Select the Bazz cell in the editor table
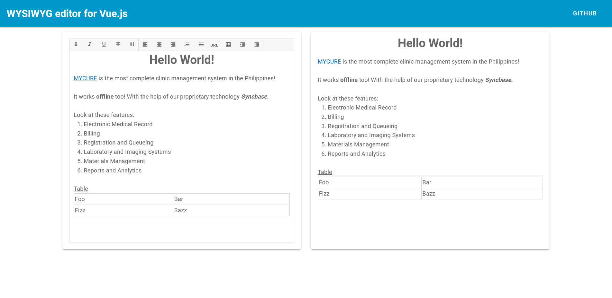612x298 pixels. [x=231, y=210]
